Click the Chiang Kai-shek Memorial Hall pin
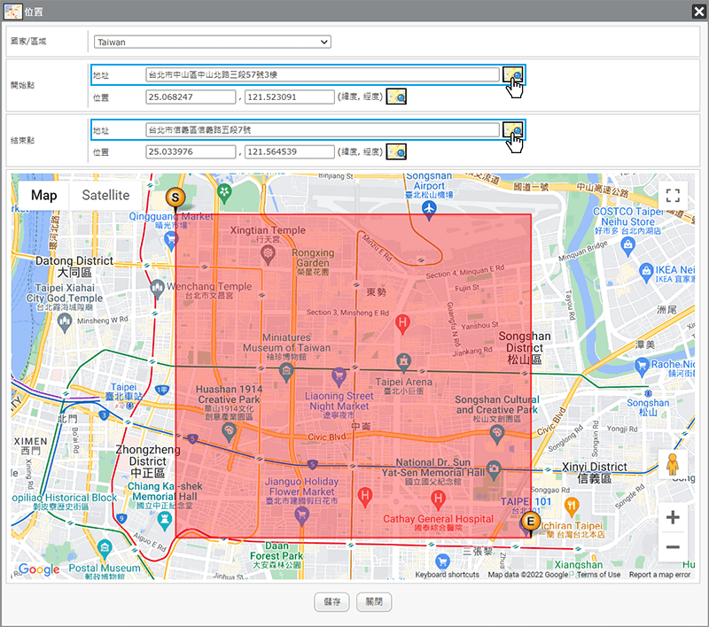709x627 pixels. [164, 521]
